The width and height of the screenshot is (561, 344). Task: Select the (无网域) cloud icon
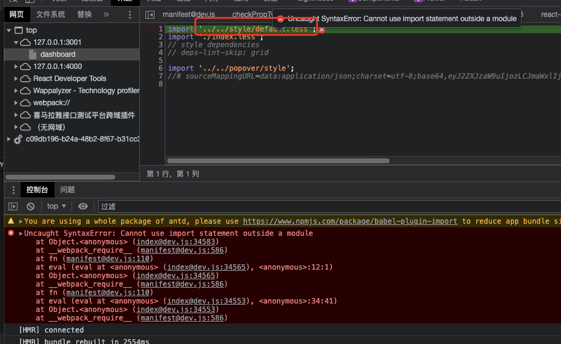(25, 127)
